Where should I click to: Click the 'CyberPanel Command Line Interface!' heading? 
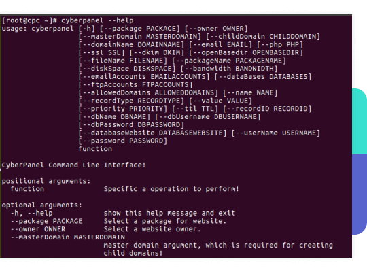tap(73, 165)
